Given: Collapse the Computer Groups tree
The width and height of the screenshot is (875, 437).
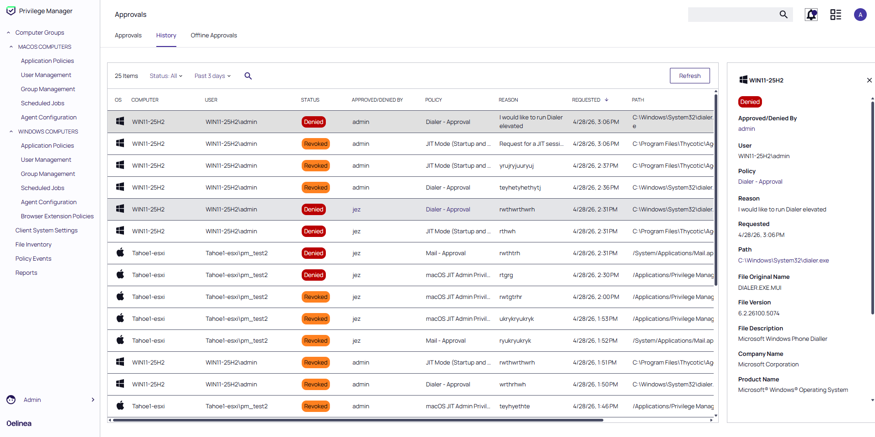Looking at the screenshot, I should coord(8,33).
